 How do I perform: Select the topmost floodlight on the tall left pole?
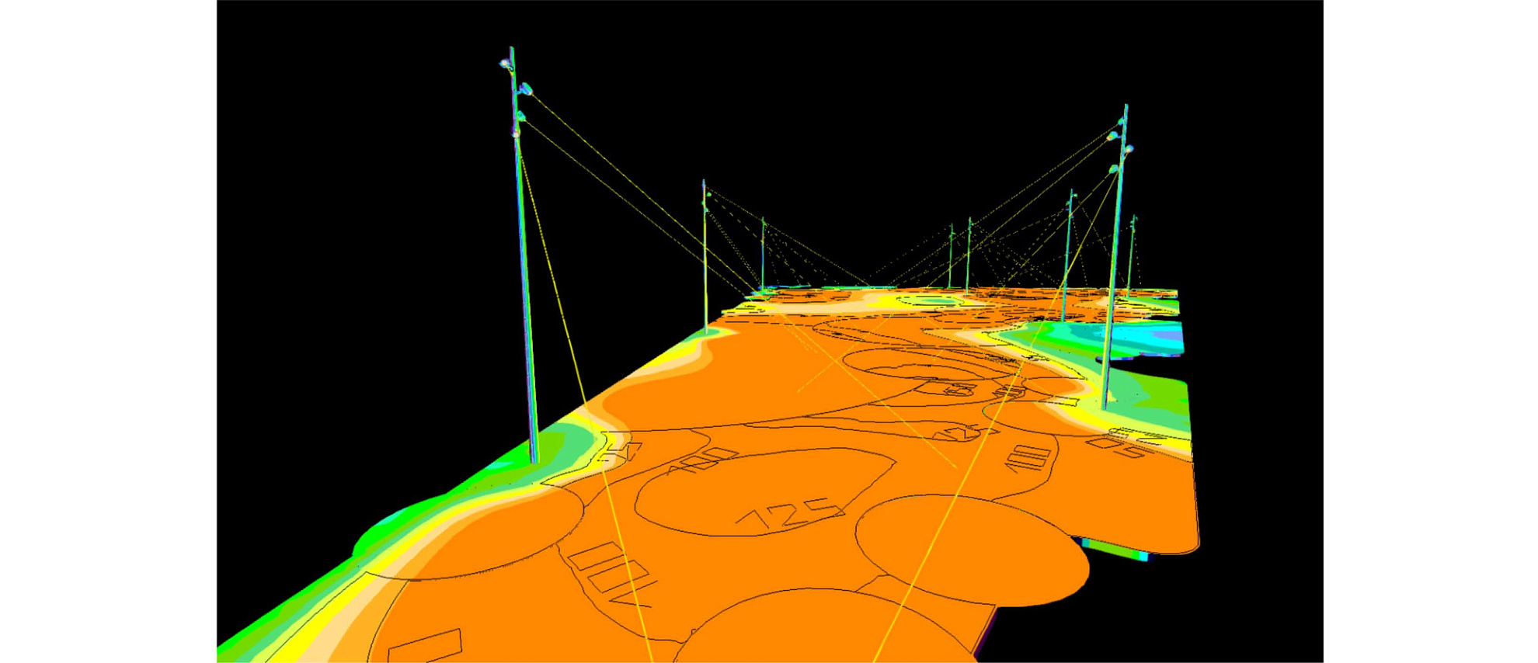coord(506,64)
